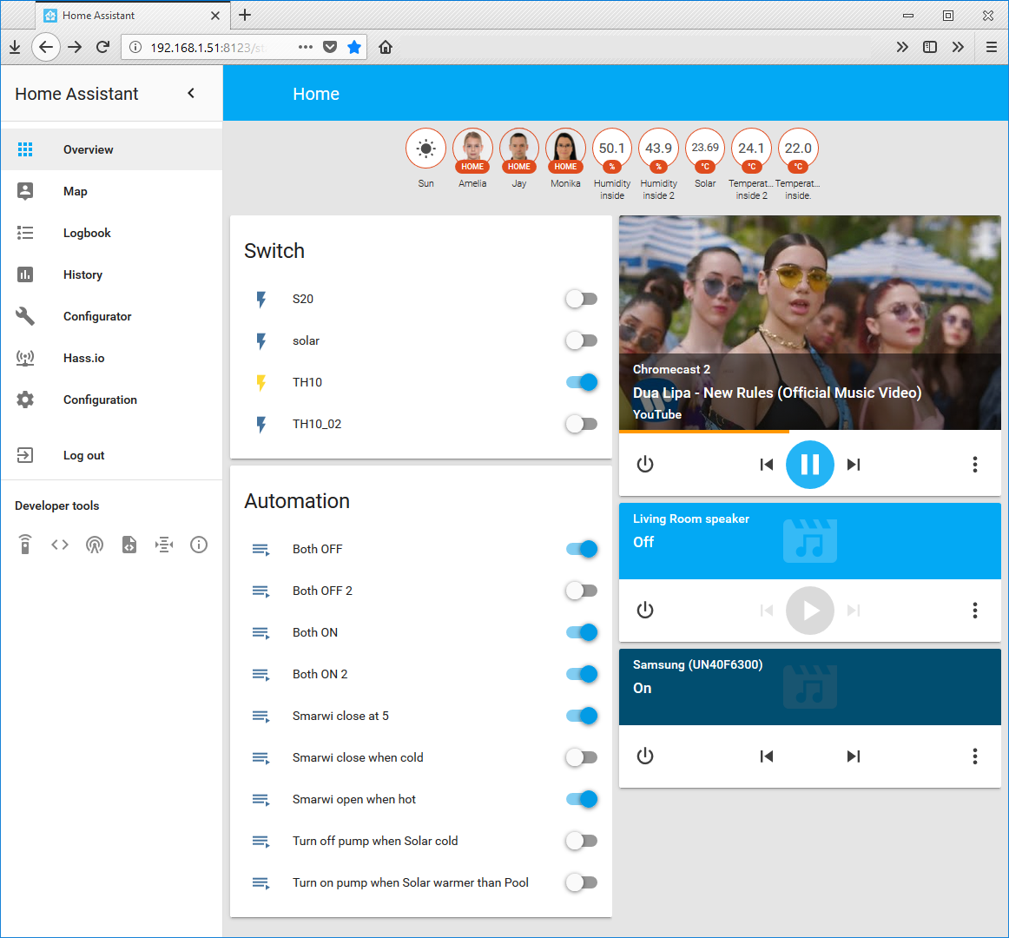The height and width of the screenshot is (938, 1009).
Task: Open Samsung TV more options menu
Action: (975, 756)
